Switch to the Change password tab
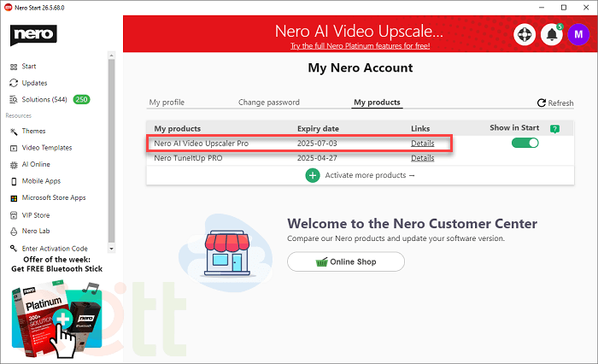Image resolution: width=598 pixels, height=364 pixels. point(268,103)
